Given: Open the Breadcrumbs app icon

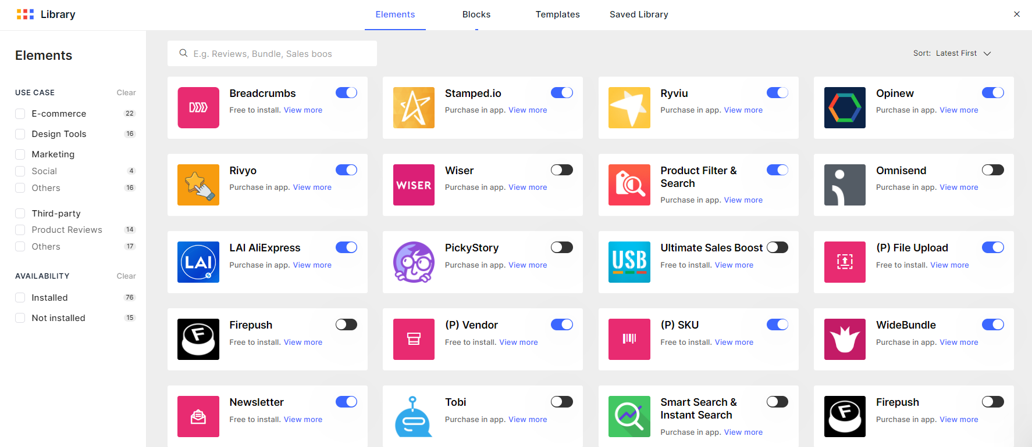Looking at the screenshot, I should [198, 107].
